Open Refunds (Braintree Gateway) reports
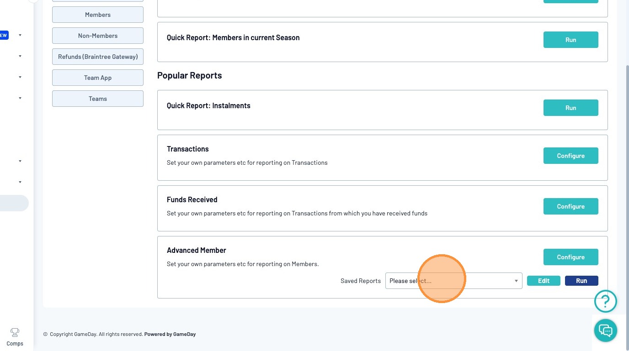The width and height of the screenshot is (629, 351). click(x=98, y=57)
